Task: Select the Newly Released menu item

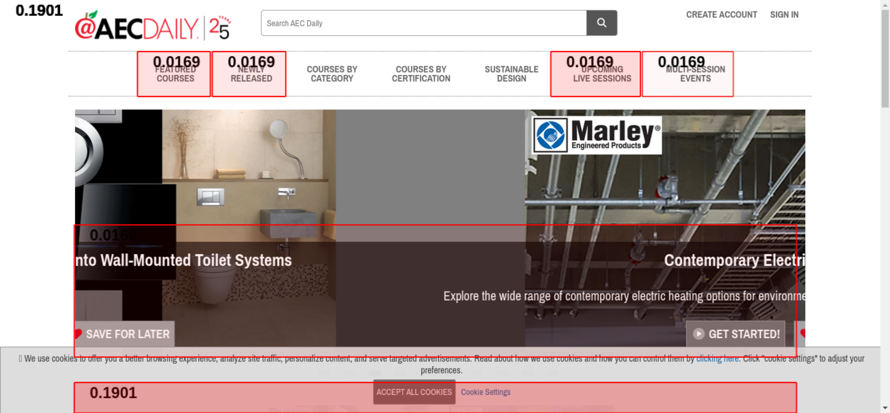Action: (251, 74)
